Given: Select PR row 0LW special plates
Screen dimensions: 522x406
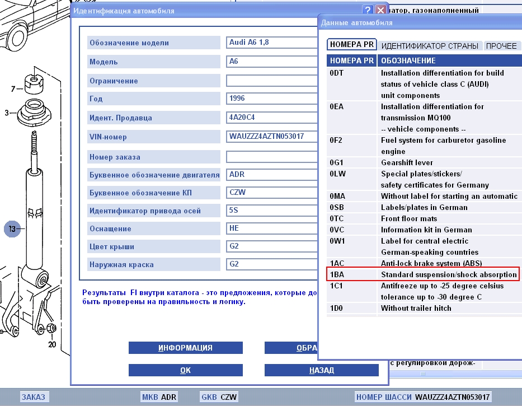Looking at the screenshot, I should [x=424, y=179].
